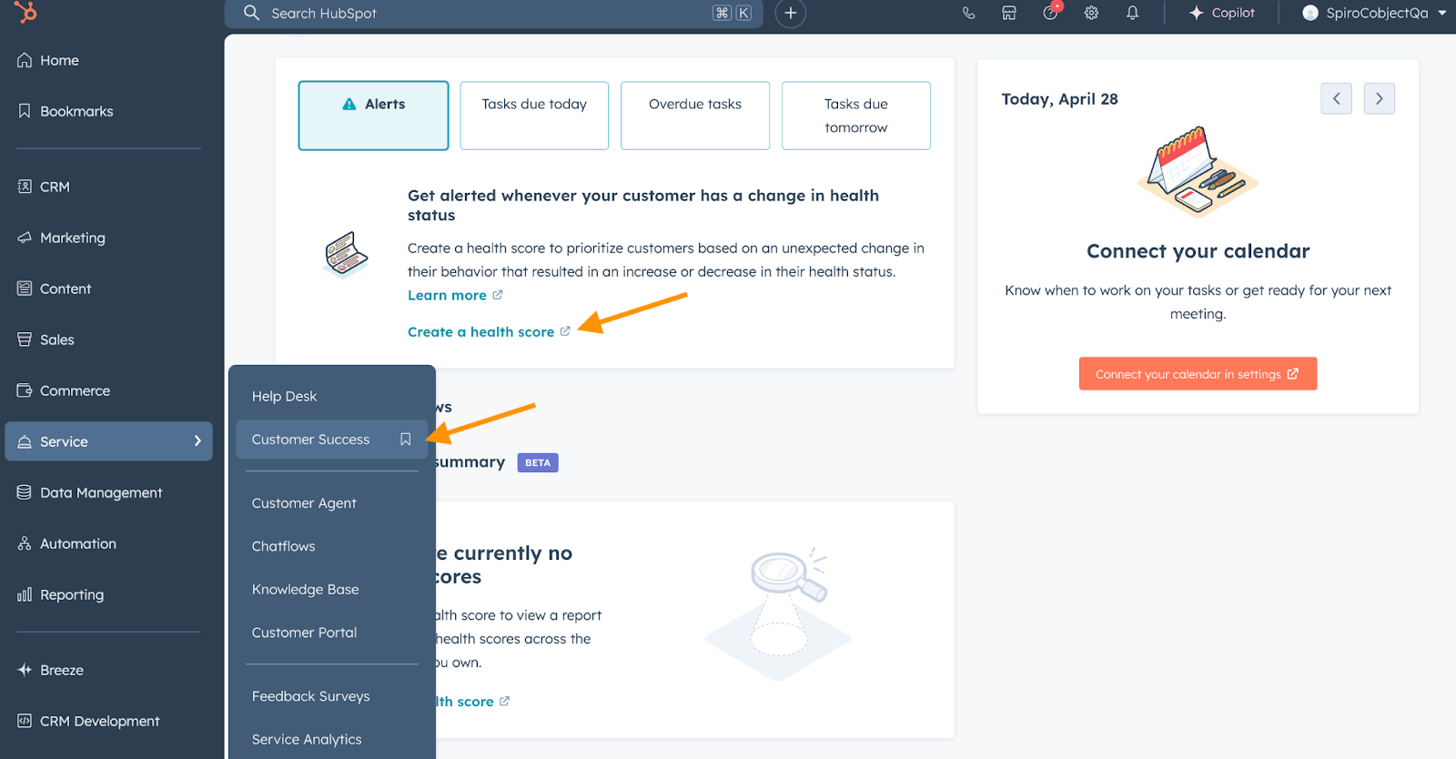Go to next day in calendar

pyautogui.click(x=1380, y=98)
